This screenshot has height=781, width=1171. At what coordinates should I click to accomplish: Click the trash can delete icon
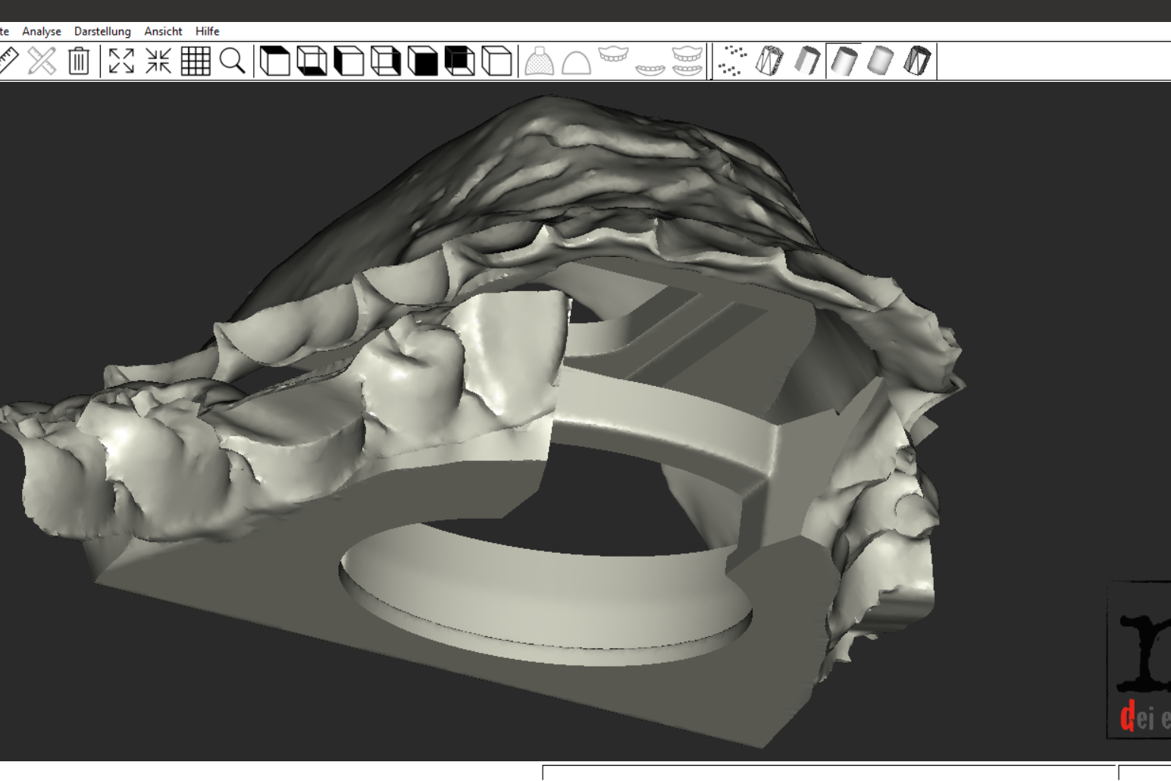coord(79,61)
